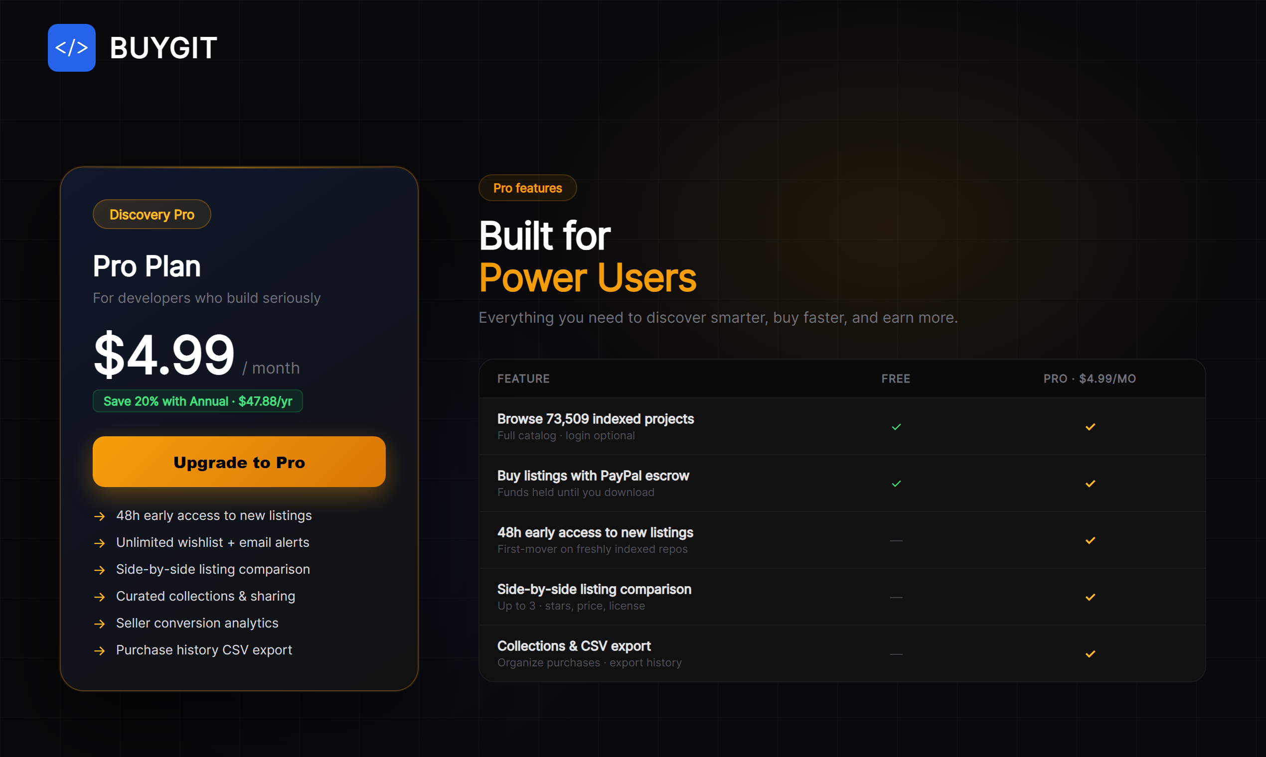The height and width of the screenshot is (757, 1266).
Task: Click the 'Pro Plan' card heading
Action: tap(147, 266)
